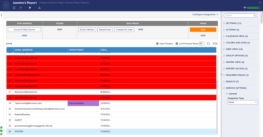Image resolution: width=263 pixels, height=137 pixels.
Task: Collapse the General subsection
Action: tap(231, 94)
